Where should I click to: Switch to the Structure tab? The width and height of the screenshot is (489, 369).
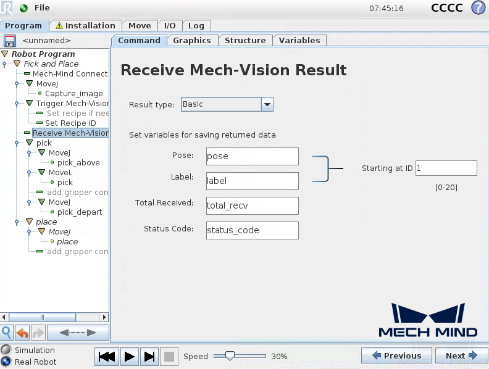[x=245, y=41]
